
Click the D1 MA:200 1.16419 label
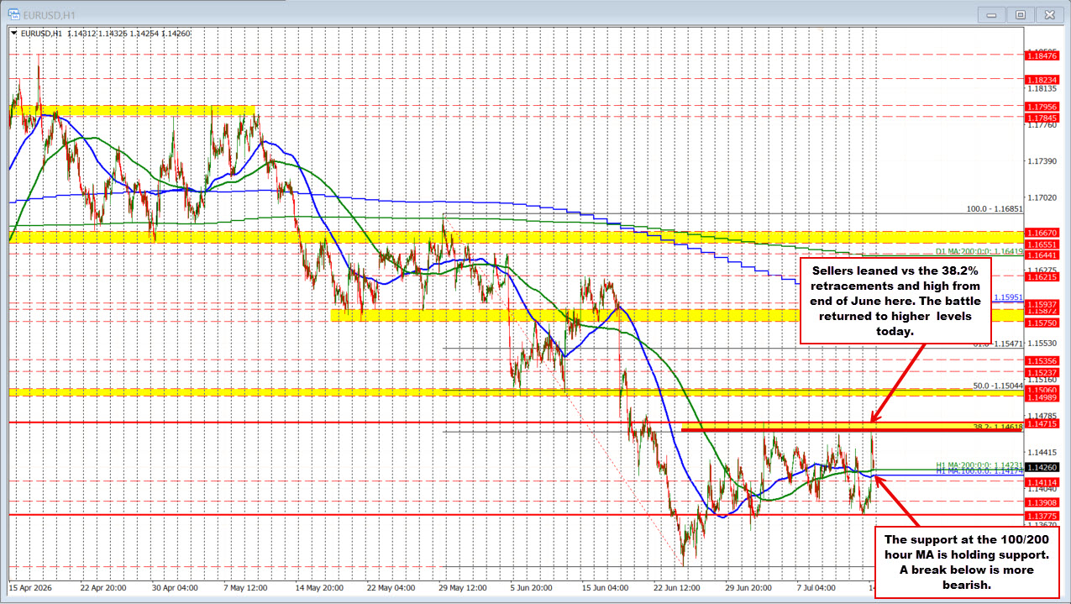tap(979, 251)
